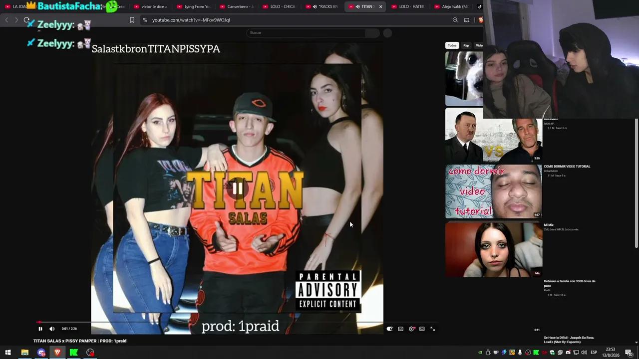
Task: Select the Rap filter chip
Action: pyautogui.click(x=466, y=45)
